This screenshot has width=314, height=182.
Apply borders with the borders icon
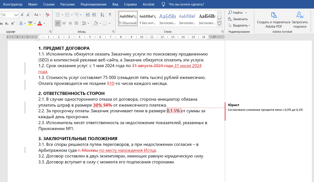[x=105, y=23]
